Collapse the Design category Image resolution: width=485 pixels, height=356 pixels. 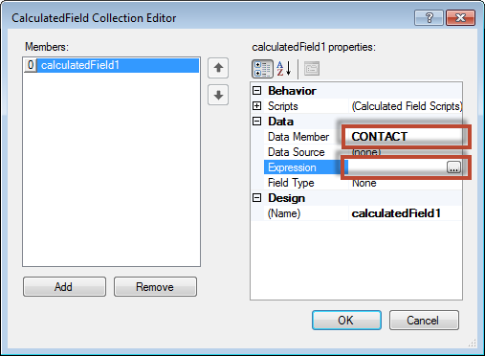[x=257, y=198]
